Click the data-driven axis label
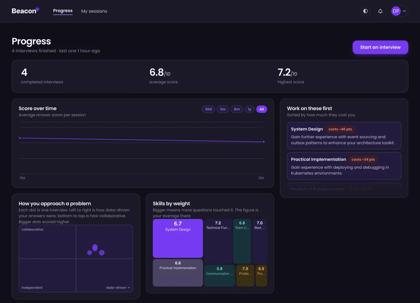 coord(118,288)
